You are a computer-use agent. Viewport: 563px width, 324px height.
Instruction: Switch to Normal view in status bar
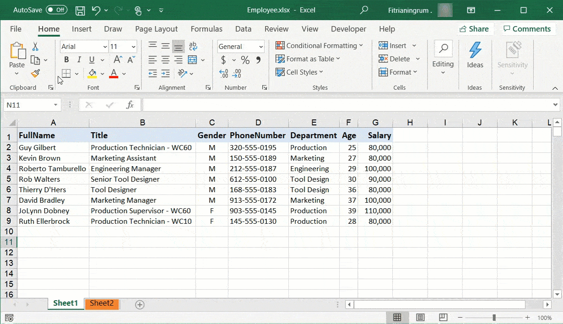[397, 318]
